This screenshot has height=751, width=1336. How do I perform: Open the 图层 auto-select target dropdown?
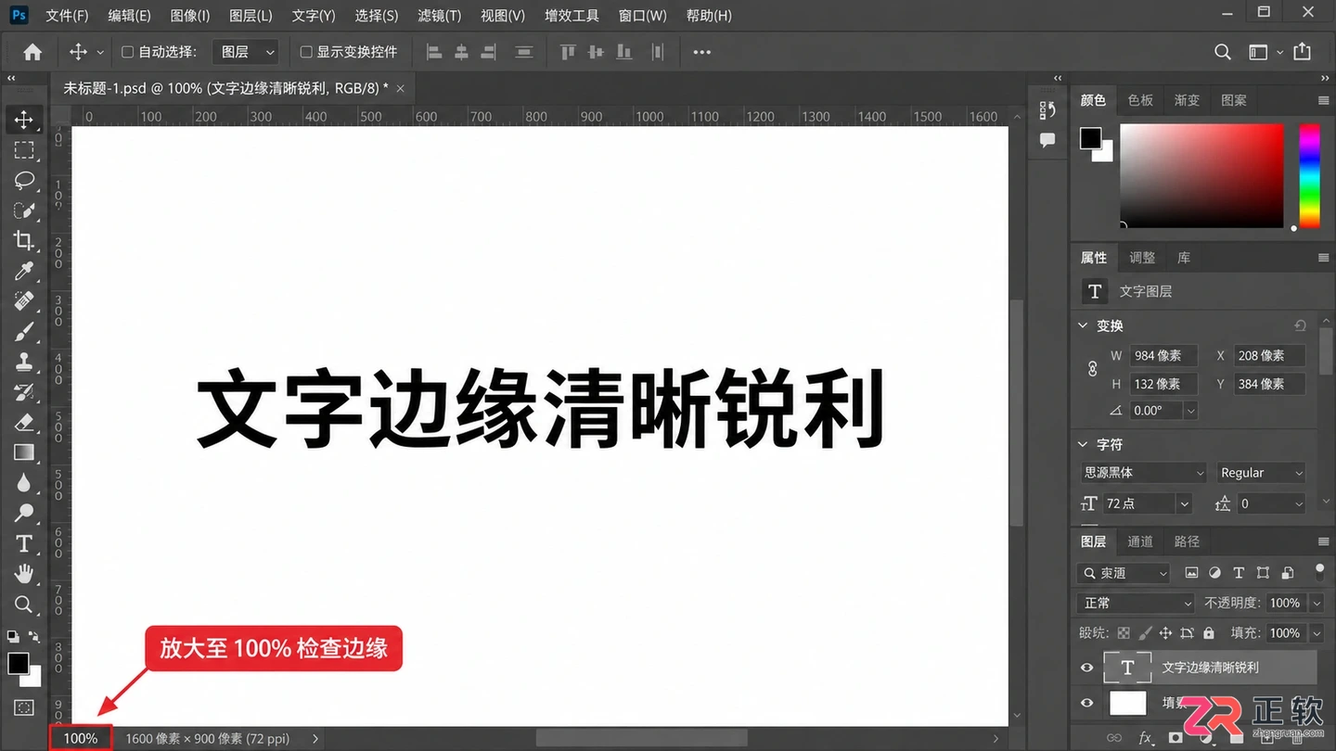click(x=245, y=52)
